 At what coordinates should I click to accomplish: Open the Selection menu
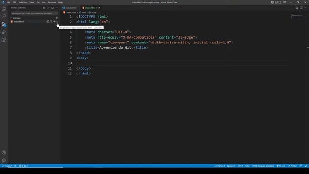(23, 2)
